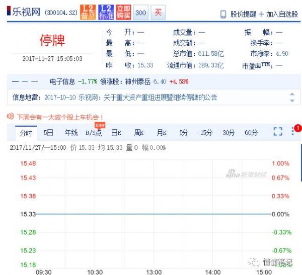The width and height of the screenshot is (302, 275).
Task: Open the more-options dots with red badge
Action: [293, 131]
